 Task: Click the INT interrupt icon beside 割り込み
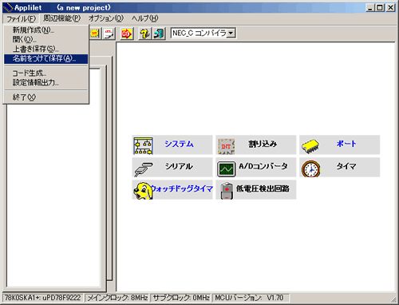coord(226,145)
